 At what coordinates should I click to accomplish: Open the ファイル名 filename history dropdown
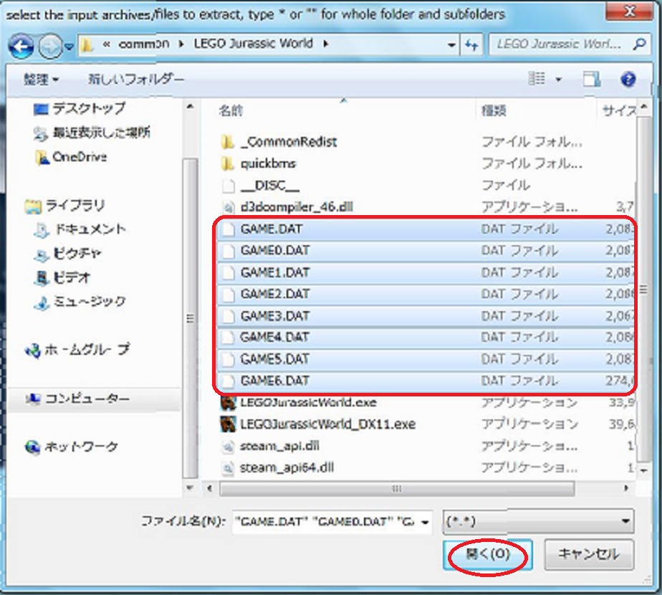click(x=425, y=523)
